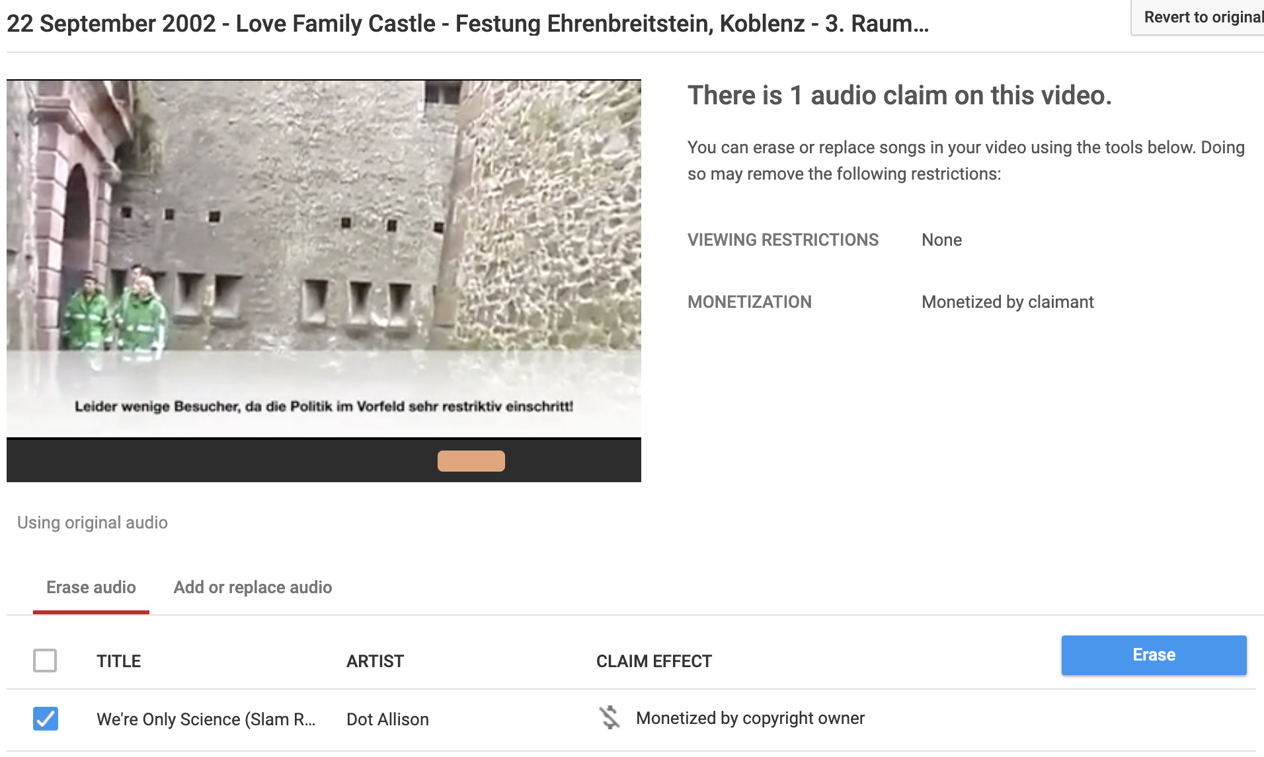This screenshot has height=757, width=1264.
Task: Click the CLAIM EFFECT column header
Action: (x=654, y=661)
